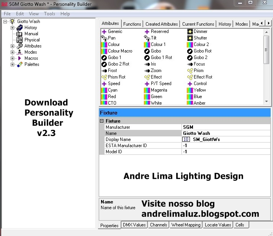Image resolution: width=273 pixels, height=236 pixels.
Task: Click the attribute list scroll up arrow
Action: point(266,32)
